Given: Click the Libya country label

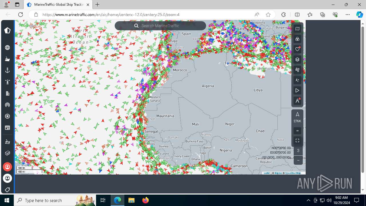Looking at the screenshot, I should click(x=258, y=90).
